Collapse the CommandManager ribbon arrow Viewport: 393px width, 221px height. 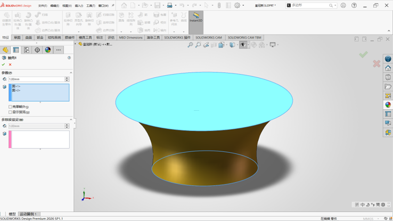click(389, 31)
